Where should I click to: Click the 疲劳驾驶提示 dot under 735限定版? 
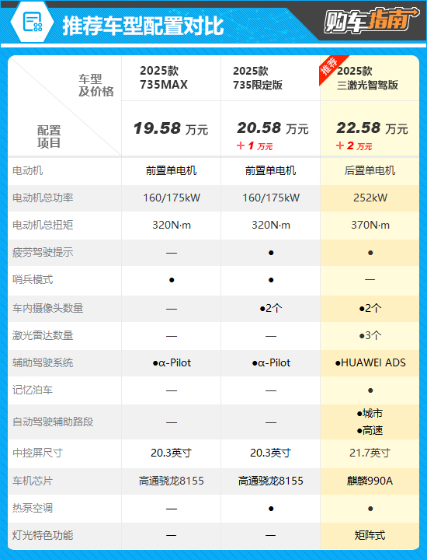(x=271, y=253)
